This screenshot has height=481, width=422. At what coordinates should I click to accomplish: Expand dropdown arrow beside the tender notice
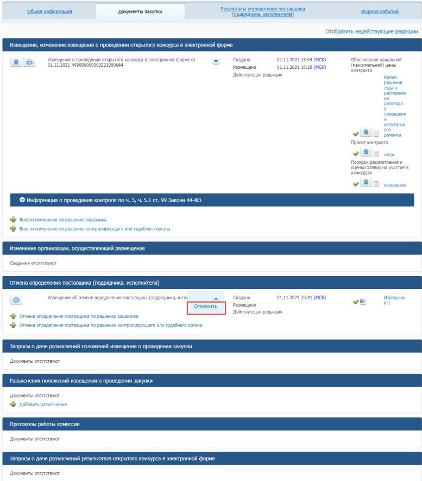(216, 61)
